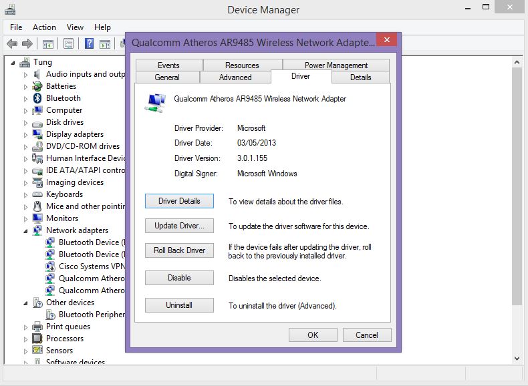This screenshot has height=386, width=528.
Task: Click Cancel in the adapter properties dialog
Action: [367, 335]
